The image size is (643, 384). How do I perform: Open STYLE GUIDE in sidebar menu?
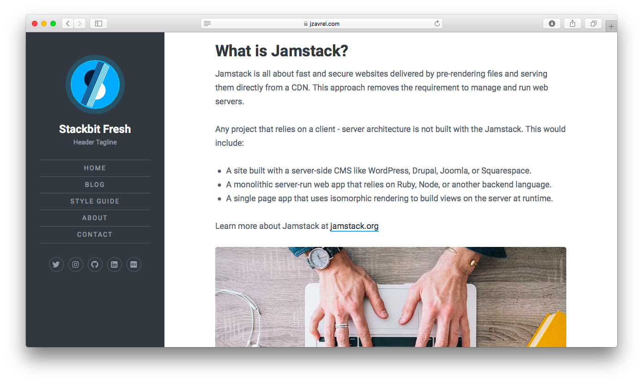95,201
